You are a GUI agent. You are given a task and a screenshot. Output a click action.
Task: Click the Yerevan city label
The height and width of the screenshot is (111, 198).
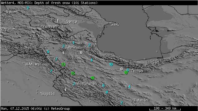pos(50,27)
